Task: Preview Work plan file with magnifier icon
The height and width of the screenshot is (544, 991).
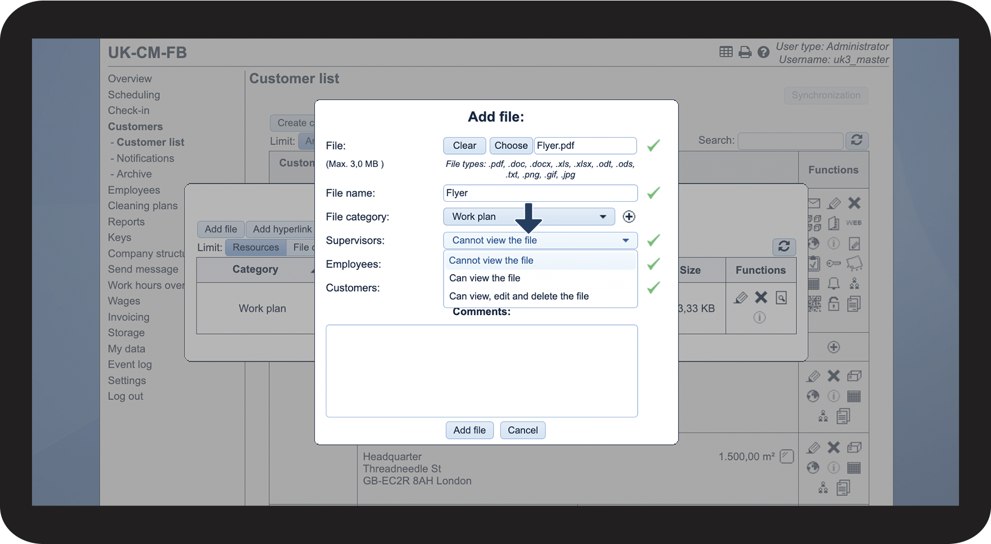Action: 781,297
